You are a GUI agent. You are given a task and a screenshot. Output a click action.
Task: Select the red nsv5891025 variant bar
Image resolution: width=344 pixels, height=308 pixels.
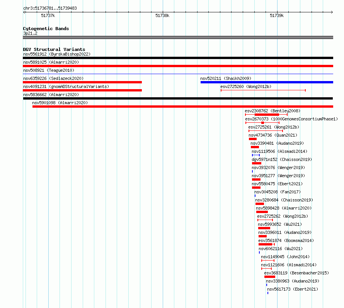point(178,66)
